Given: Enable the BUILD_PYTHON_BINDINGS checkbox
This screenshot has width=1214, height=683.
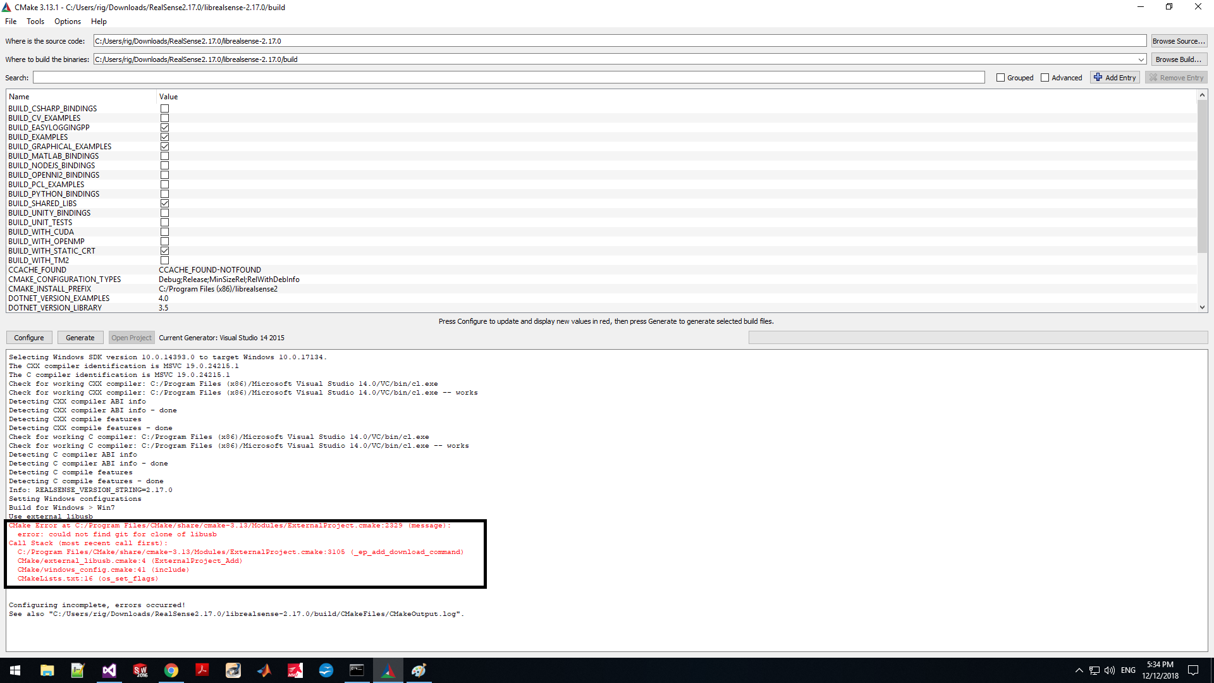Looking at the screenshot, I should [x=164, y=194].
